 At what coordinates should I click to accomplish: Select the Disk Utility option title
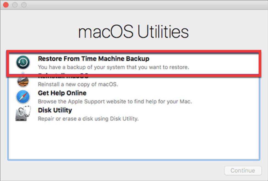[x=55, y=110]
